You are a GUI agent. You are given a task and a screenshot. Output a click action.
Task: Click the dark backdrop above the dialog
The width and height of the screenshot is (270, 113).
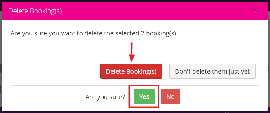pos(135,1)
